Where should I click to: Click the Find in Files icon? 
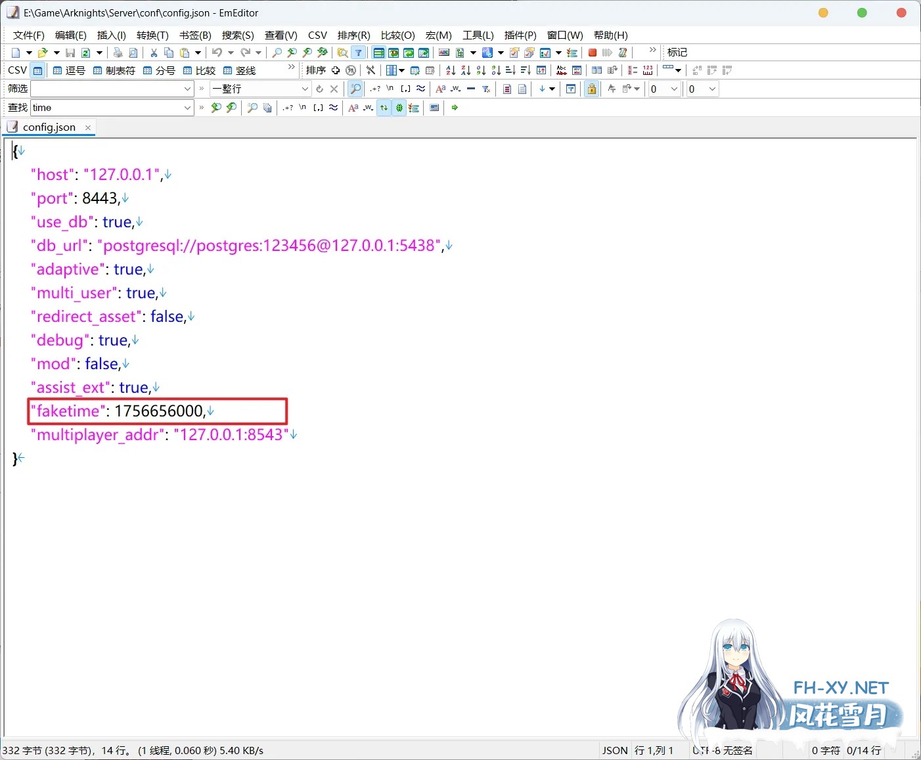pos(342,53)
